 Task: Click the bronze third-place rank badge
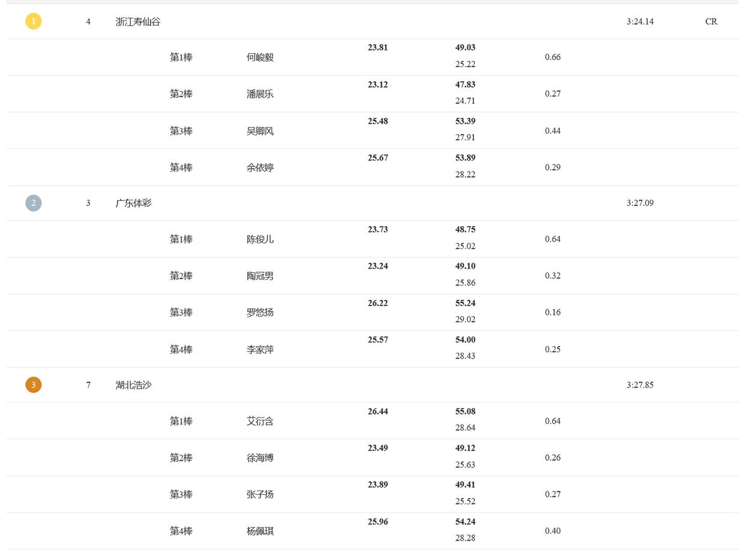click(34, 385)
